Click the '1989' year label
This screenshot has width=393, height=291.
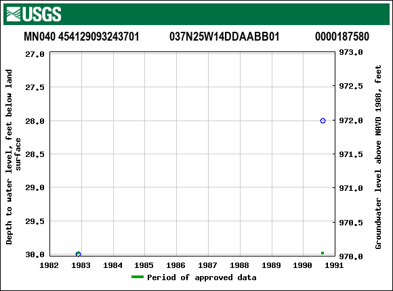click(271, 265)
